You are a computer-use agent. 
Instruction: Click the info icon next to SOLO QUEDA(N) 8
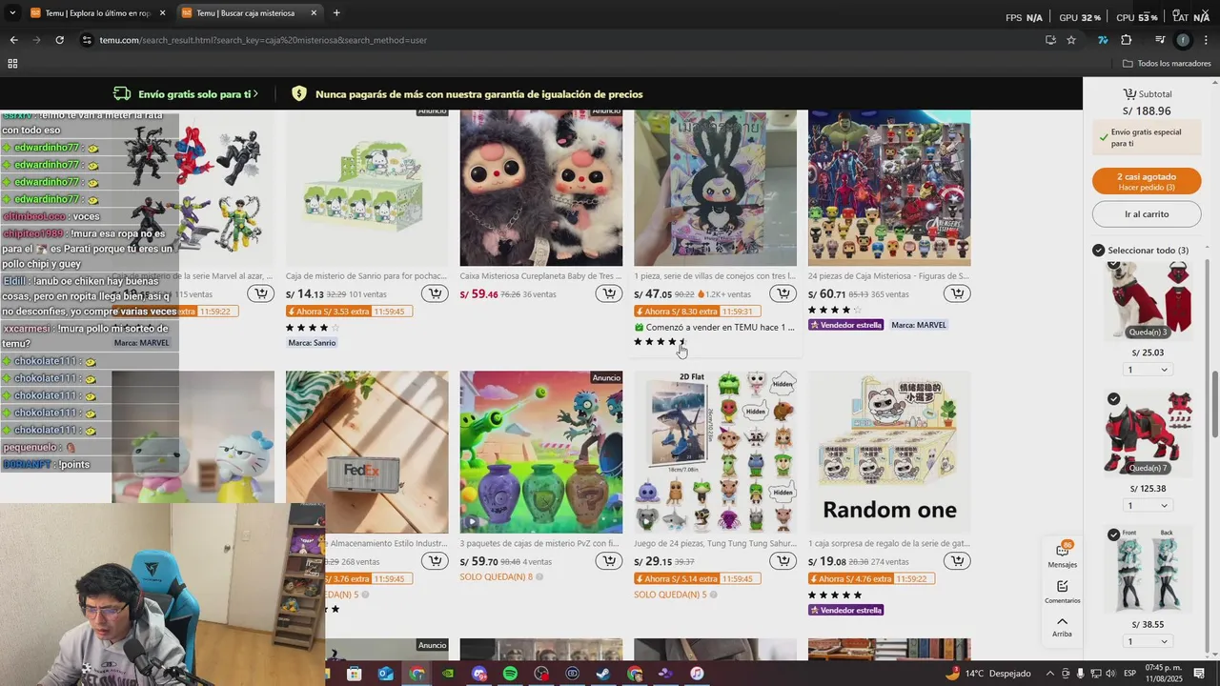[x=539, y=577]
